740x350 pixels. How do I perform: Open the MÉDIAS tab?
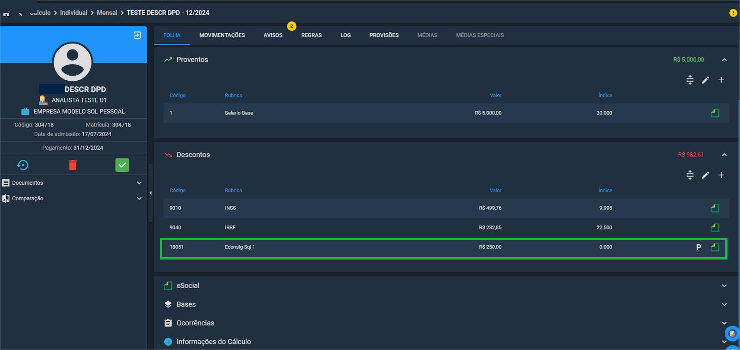(x=427, y=35)
